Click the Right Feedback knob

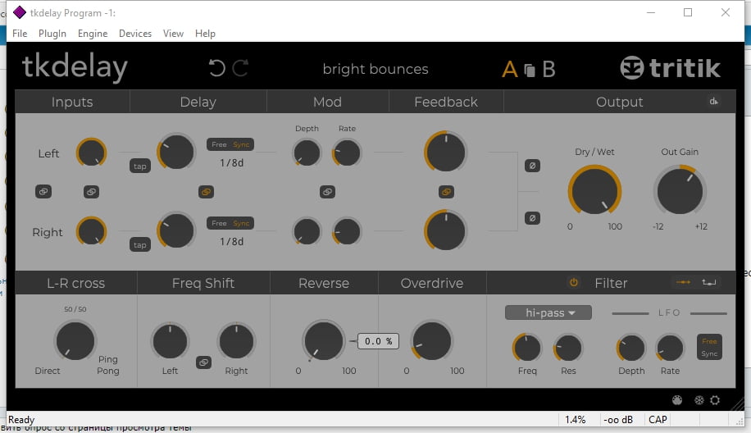pyautogui.click(x=445, y=231)
